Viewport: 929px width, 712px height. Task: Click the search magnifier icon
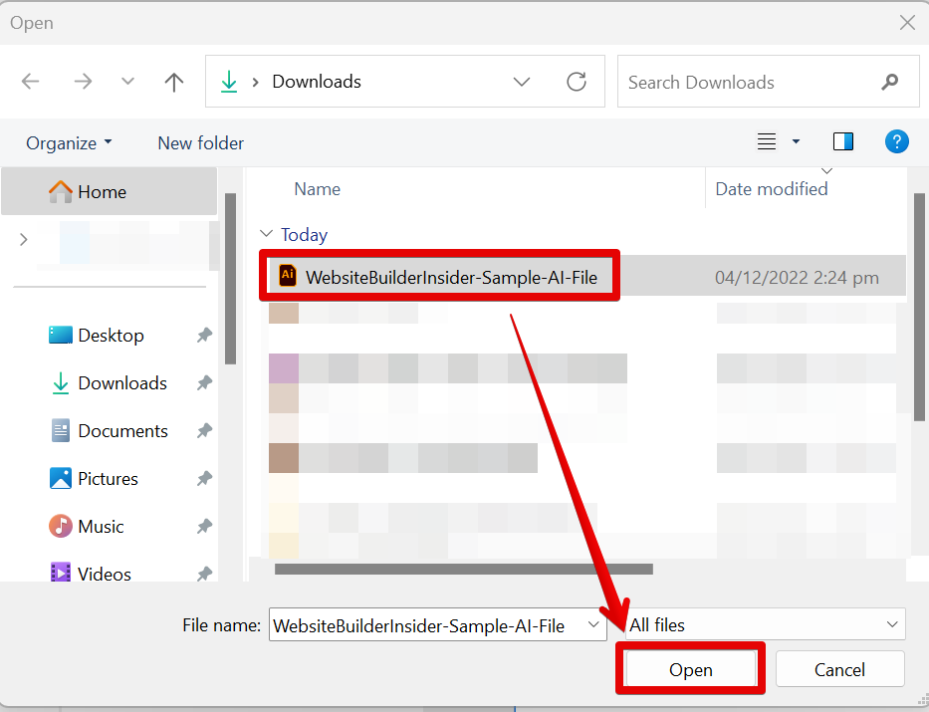(890, 83)
